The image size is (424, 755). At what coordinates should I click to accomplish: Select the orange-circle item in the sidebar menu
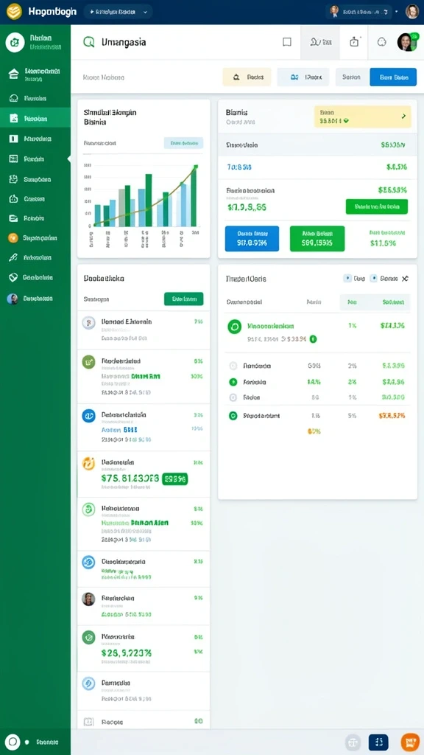[x=32, y=238]
